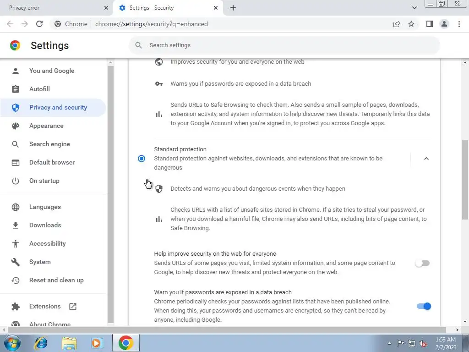Focus the Search settings field
The height and width of the screenshot is (352, 469).
284,45
